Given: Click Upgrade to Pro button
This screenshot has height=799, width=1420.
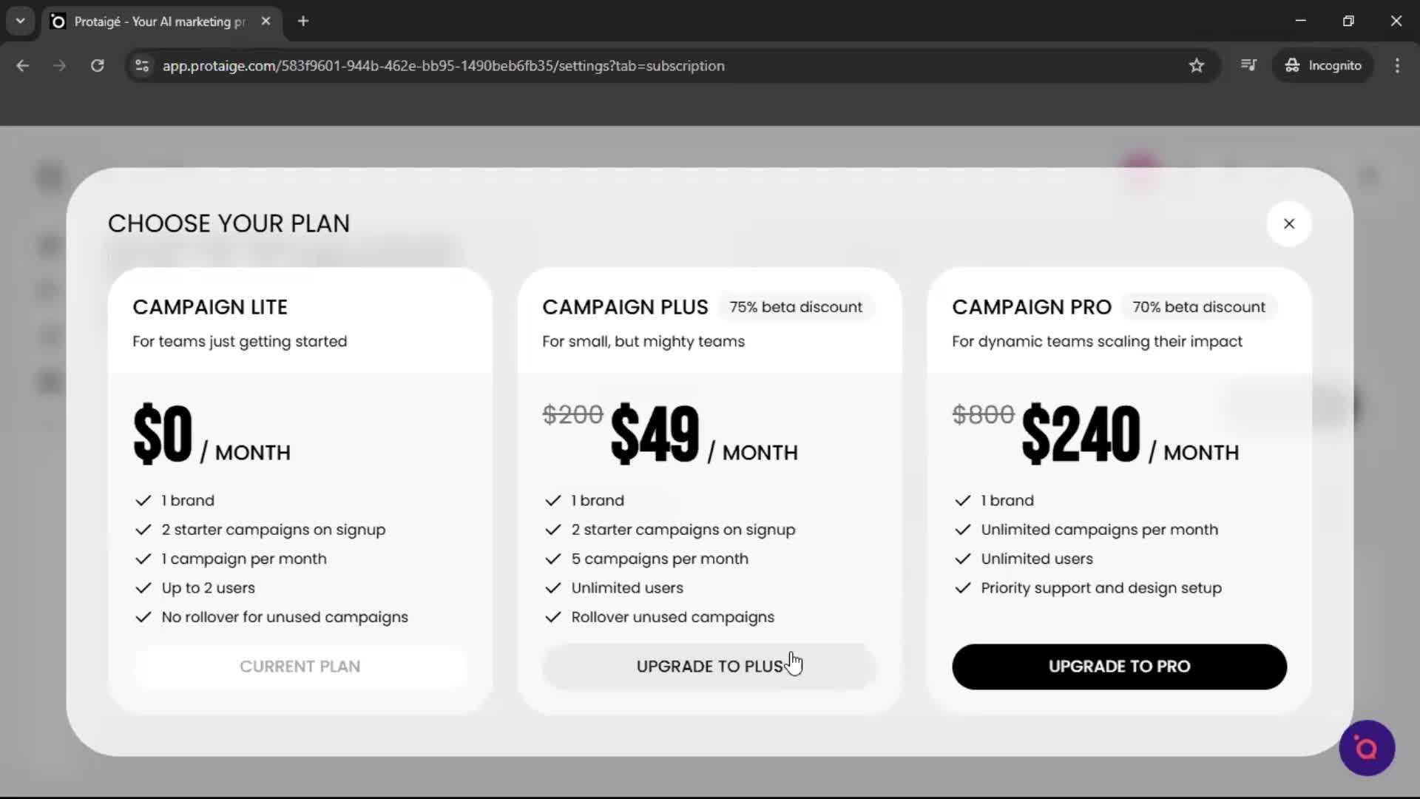Looking at the screenshot, I should [x=1119, y=666].
